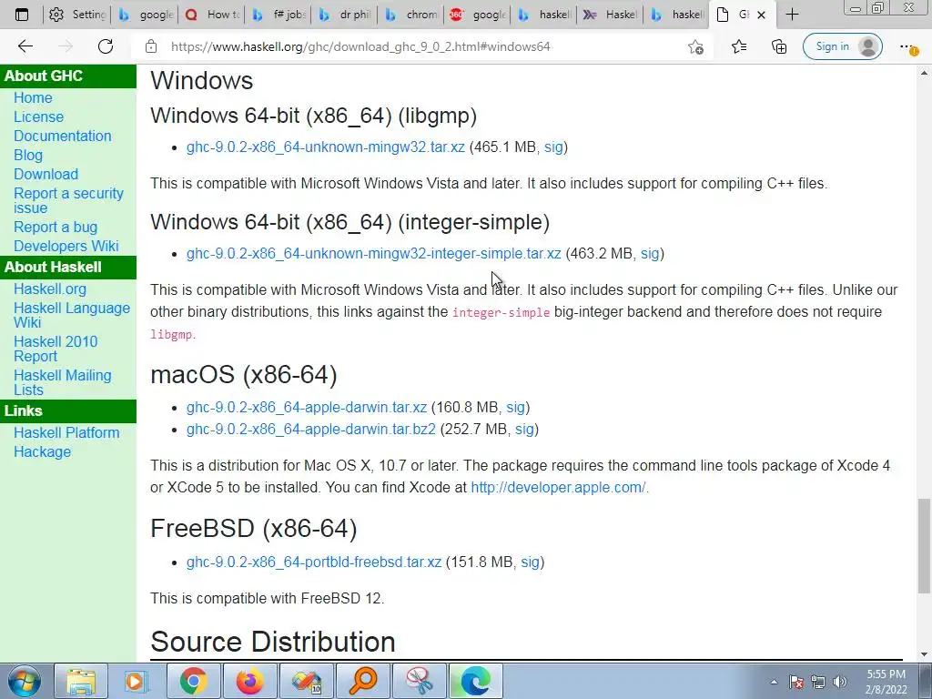The width and height of the screenshot is (932, 699).
Task: Open the Developers Wiki link
Action: coord(66,246)
